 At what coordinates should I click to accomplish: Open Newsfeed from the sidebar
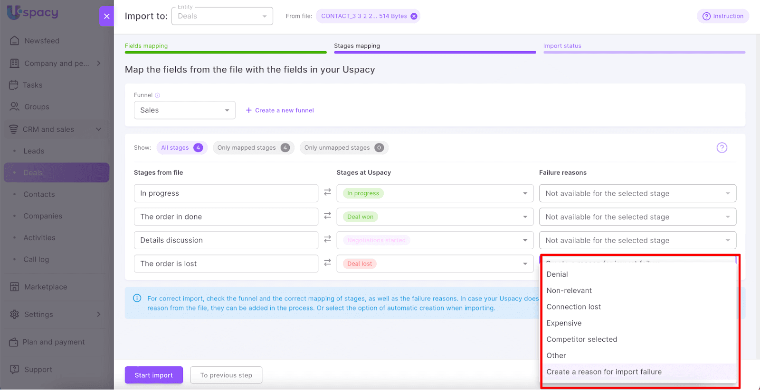click(x=42, y=41)
